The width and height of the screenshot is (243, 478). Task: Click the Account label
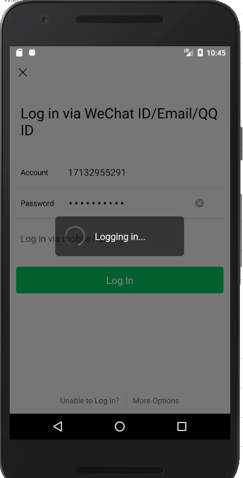point(34,173)
